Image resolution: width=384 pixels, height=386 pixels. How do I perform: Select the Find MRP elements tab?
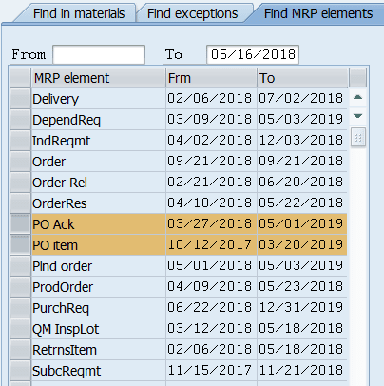318,13
